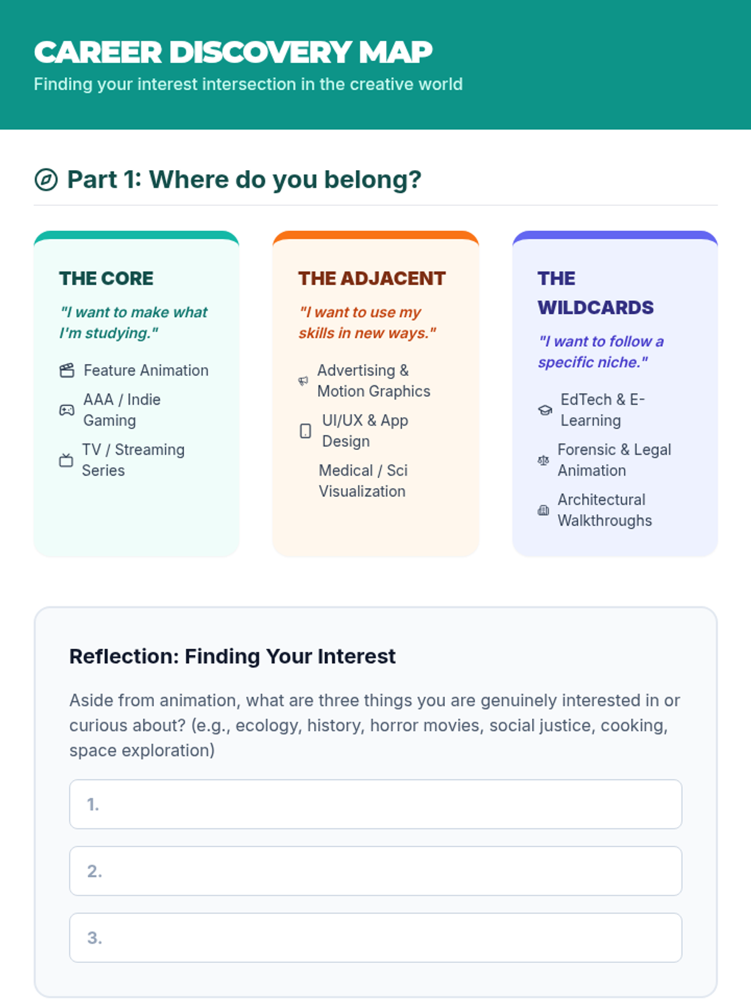Click the tablet icon next to UI/UX & App Design
The height and width of the screenshot is (1001, 751).
(x=305, y=430)
